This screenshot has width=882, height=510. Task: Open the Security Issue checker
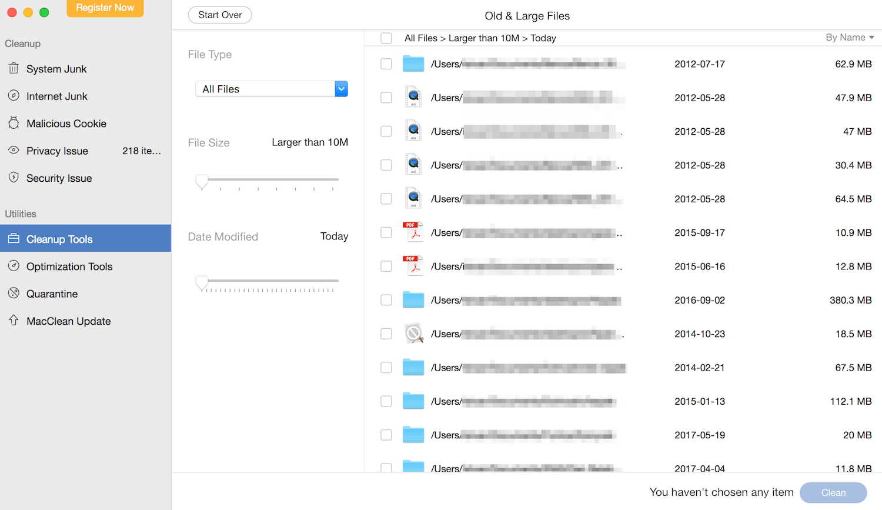[x=59, y=178]
